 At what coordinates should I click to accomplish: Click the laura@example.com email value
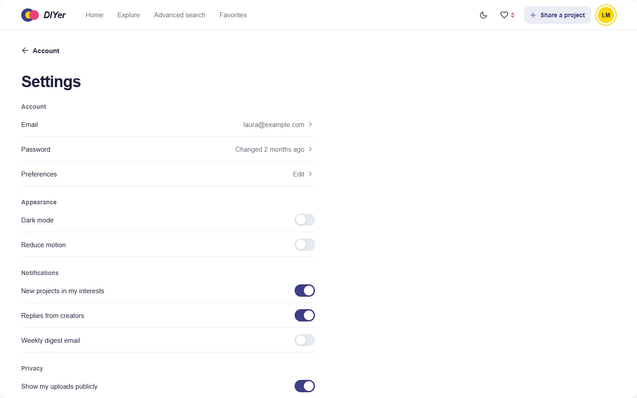coord(274,125)
